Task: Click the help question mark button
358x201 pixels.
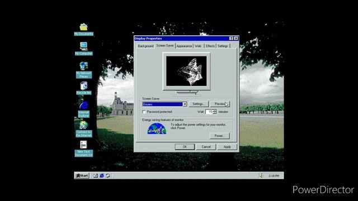Action: [231, 39]
